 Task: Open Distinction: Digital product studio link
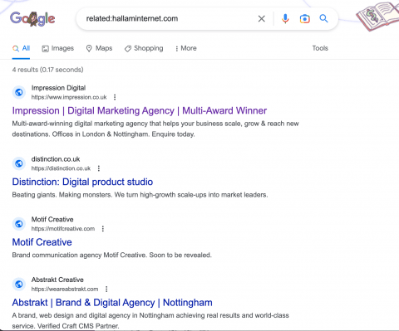[x=82, y=182]
